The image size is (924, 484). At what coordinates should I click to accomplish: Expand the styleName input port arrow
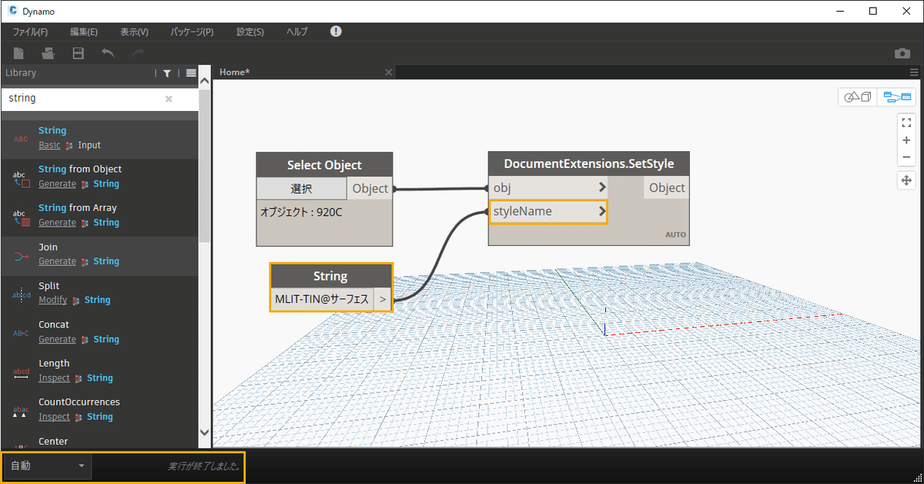(x=601, y=211)
